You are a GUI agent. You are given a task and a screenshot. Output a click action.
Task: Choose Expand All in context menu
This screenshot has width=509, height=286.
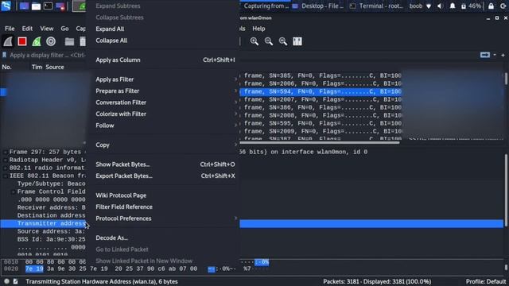coord(110,29)
